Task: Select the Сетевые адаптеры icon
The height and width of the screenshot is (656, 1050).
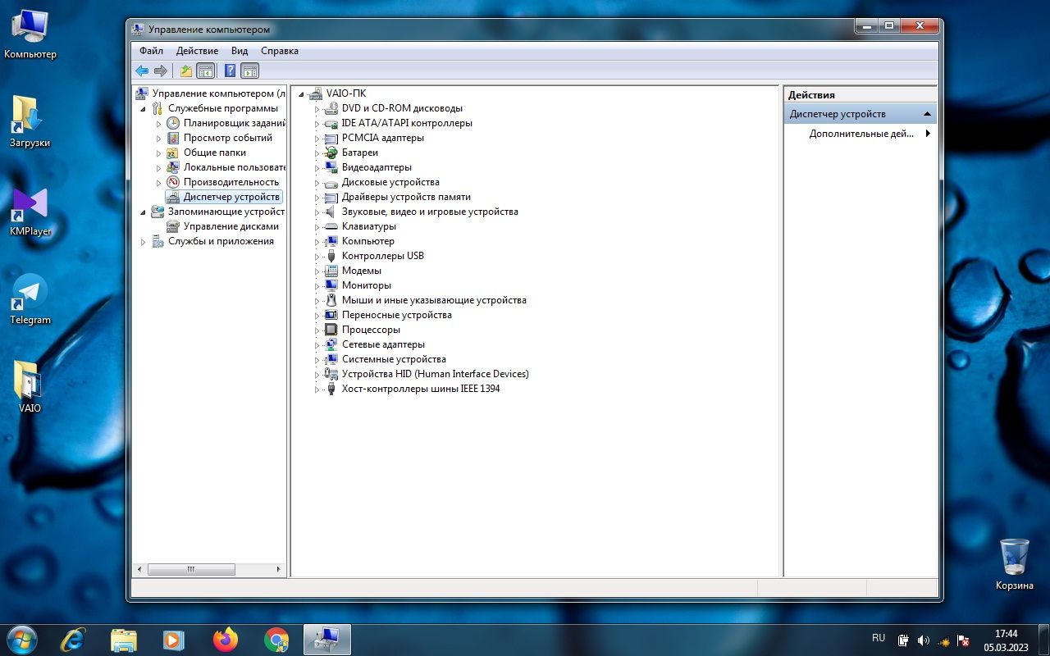Action: click(331, 344)
